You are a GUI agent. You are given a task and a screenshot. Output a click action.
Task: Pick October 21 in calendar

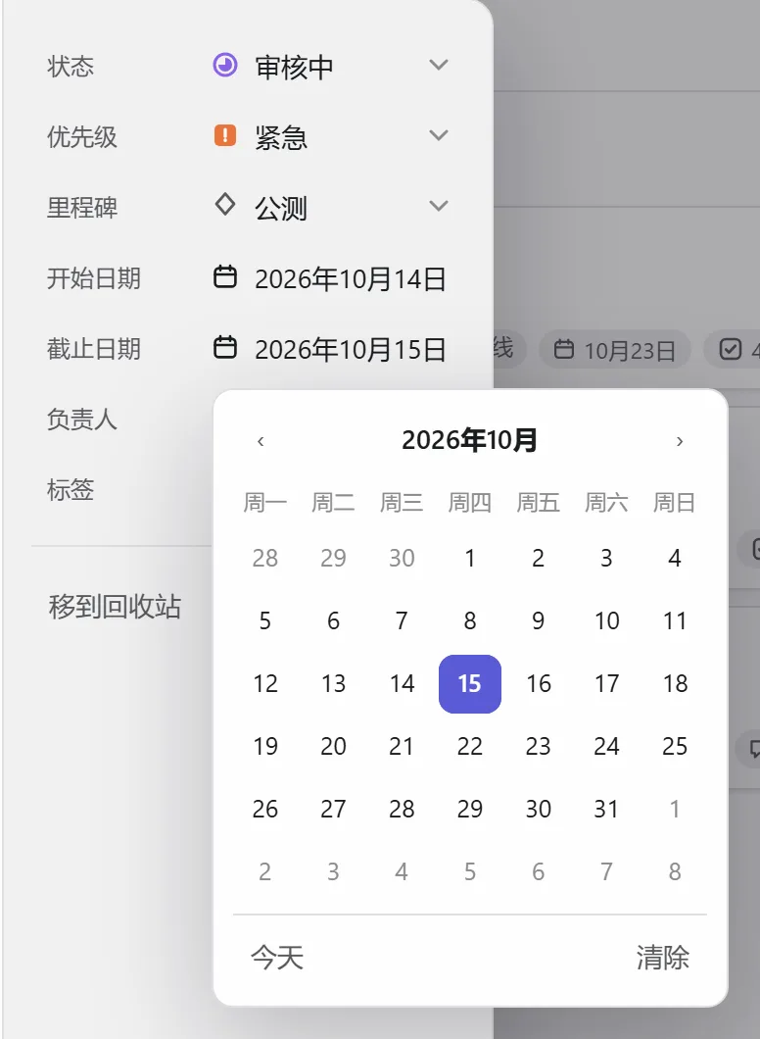402,746
